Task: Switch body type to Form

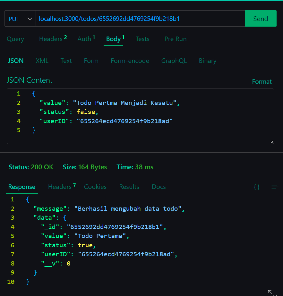Action: pos(91,61)
